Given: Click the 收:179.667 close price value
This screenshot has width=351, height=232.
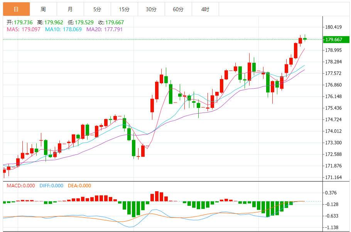Looking at the screenshot, I should coord(111,22).
